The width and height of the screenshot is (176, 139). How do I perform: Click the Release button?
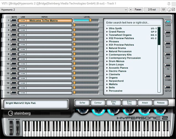[x=161, y=103]
